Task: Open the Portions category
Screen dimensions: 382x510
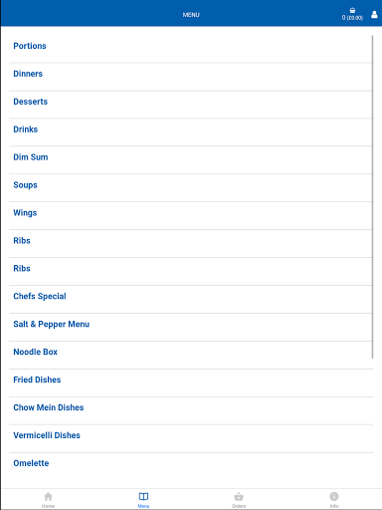Action: point(191,46)
